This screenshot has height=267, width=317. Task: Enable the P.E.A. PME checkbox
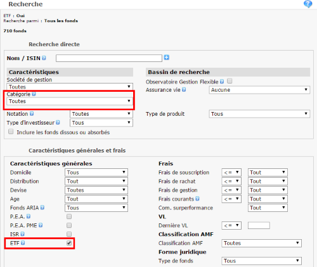69,225
